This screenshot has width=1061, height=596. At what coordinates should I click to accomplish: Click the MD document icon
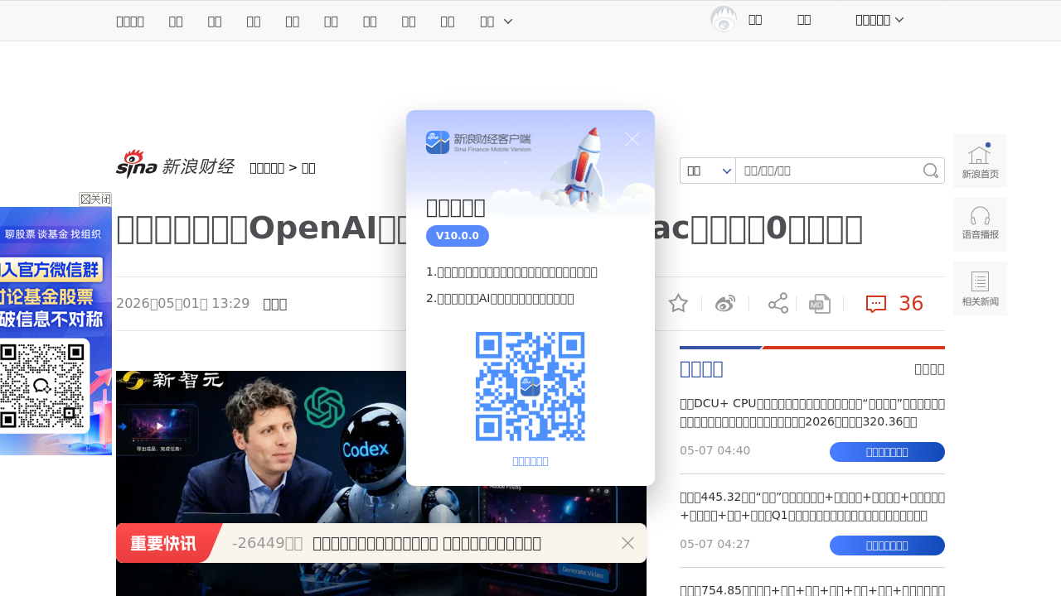pos(820,304)
